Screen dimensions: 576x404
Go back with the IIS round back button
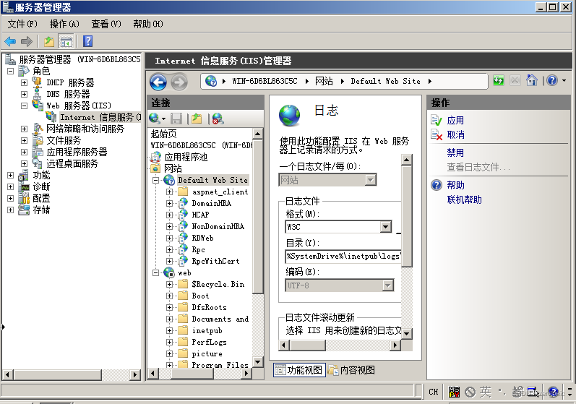[x=158, y=82]
